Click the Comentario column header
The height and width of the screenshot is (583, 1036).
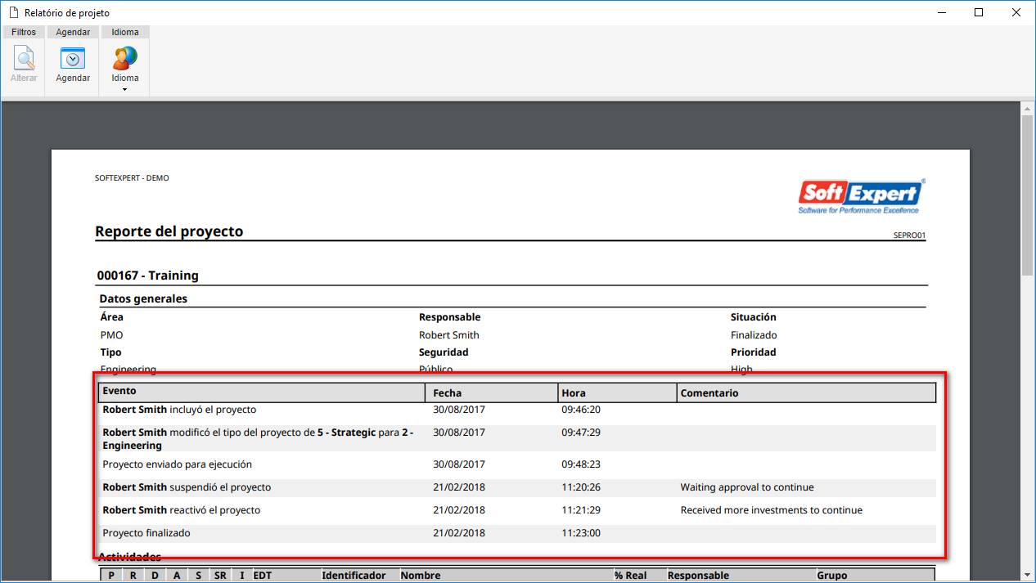806,392
